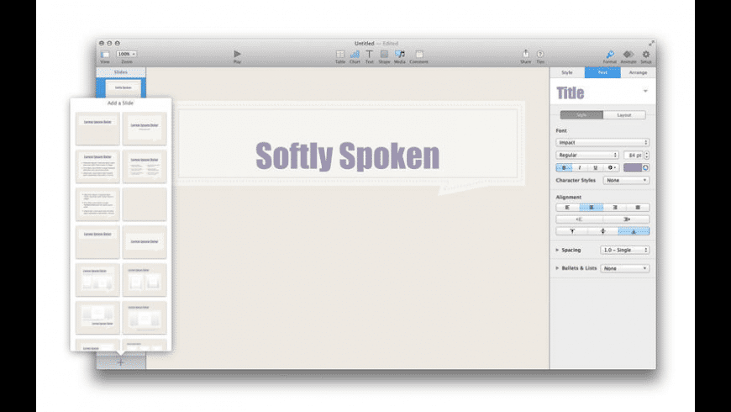Open Title paragraph style dropdown arrow
This screenshot has height=412, width=731.
coord(645,91)
